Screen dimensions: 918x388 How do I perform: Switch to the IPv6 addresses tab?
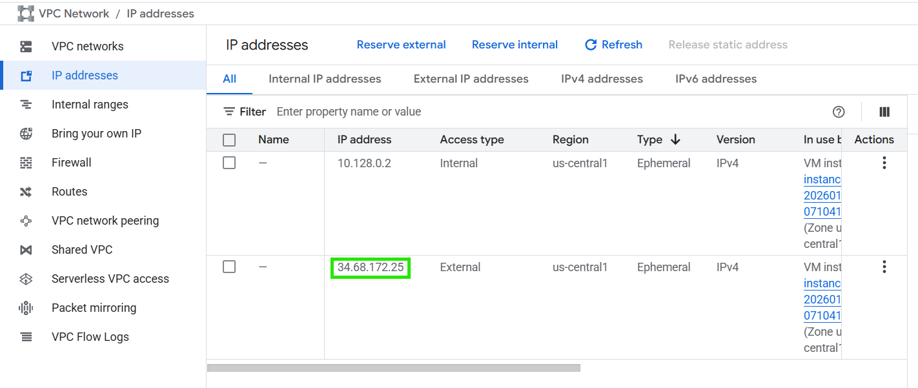715,79
